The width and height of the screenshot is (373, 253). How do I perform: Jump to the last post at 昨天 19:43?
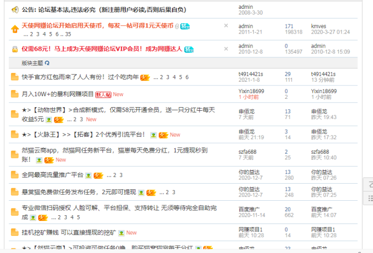coord(324,117)
